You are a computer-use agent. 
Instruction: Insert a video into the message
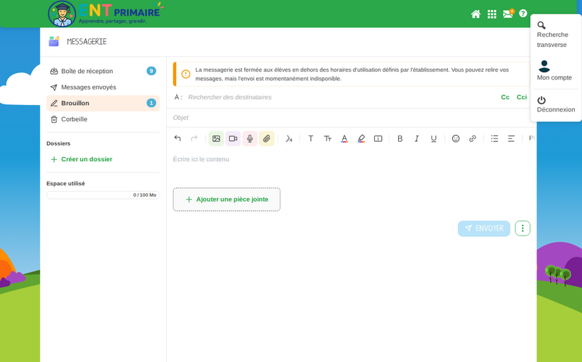coord(233,138)
